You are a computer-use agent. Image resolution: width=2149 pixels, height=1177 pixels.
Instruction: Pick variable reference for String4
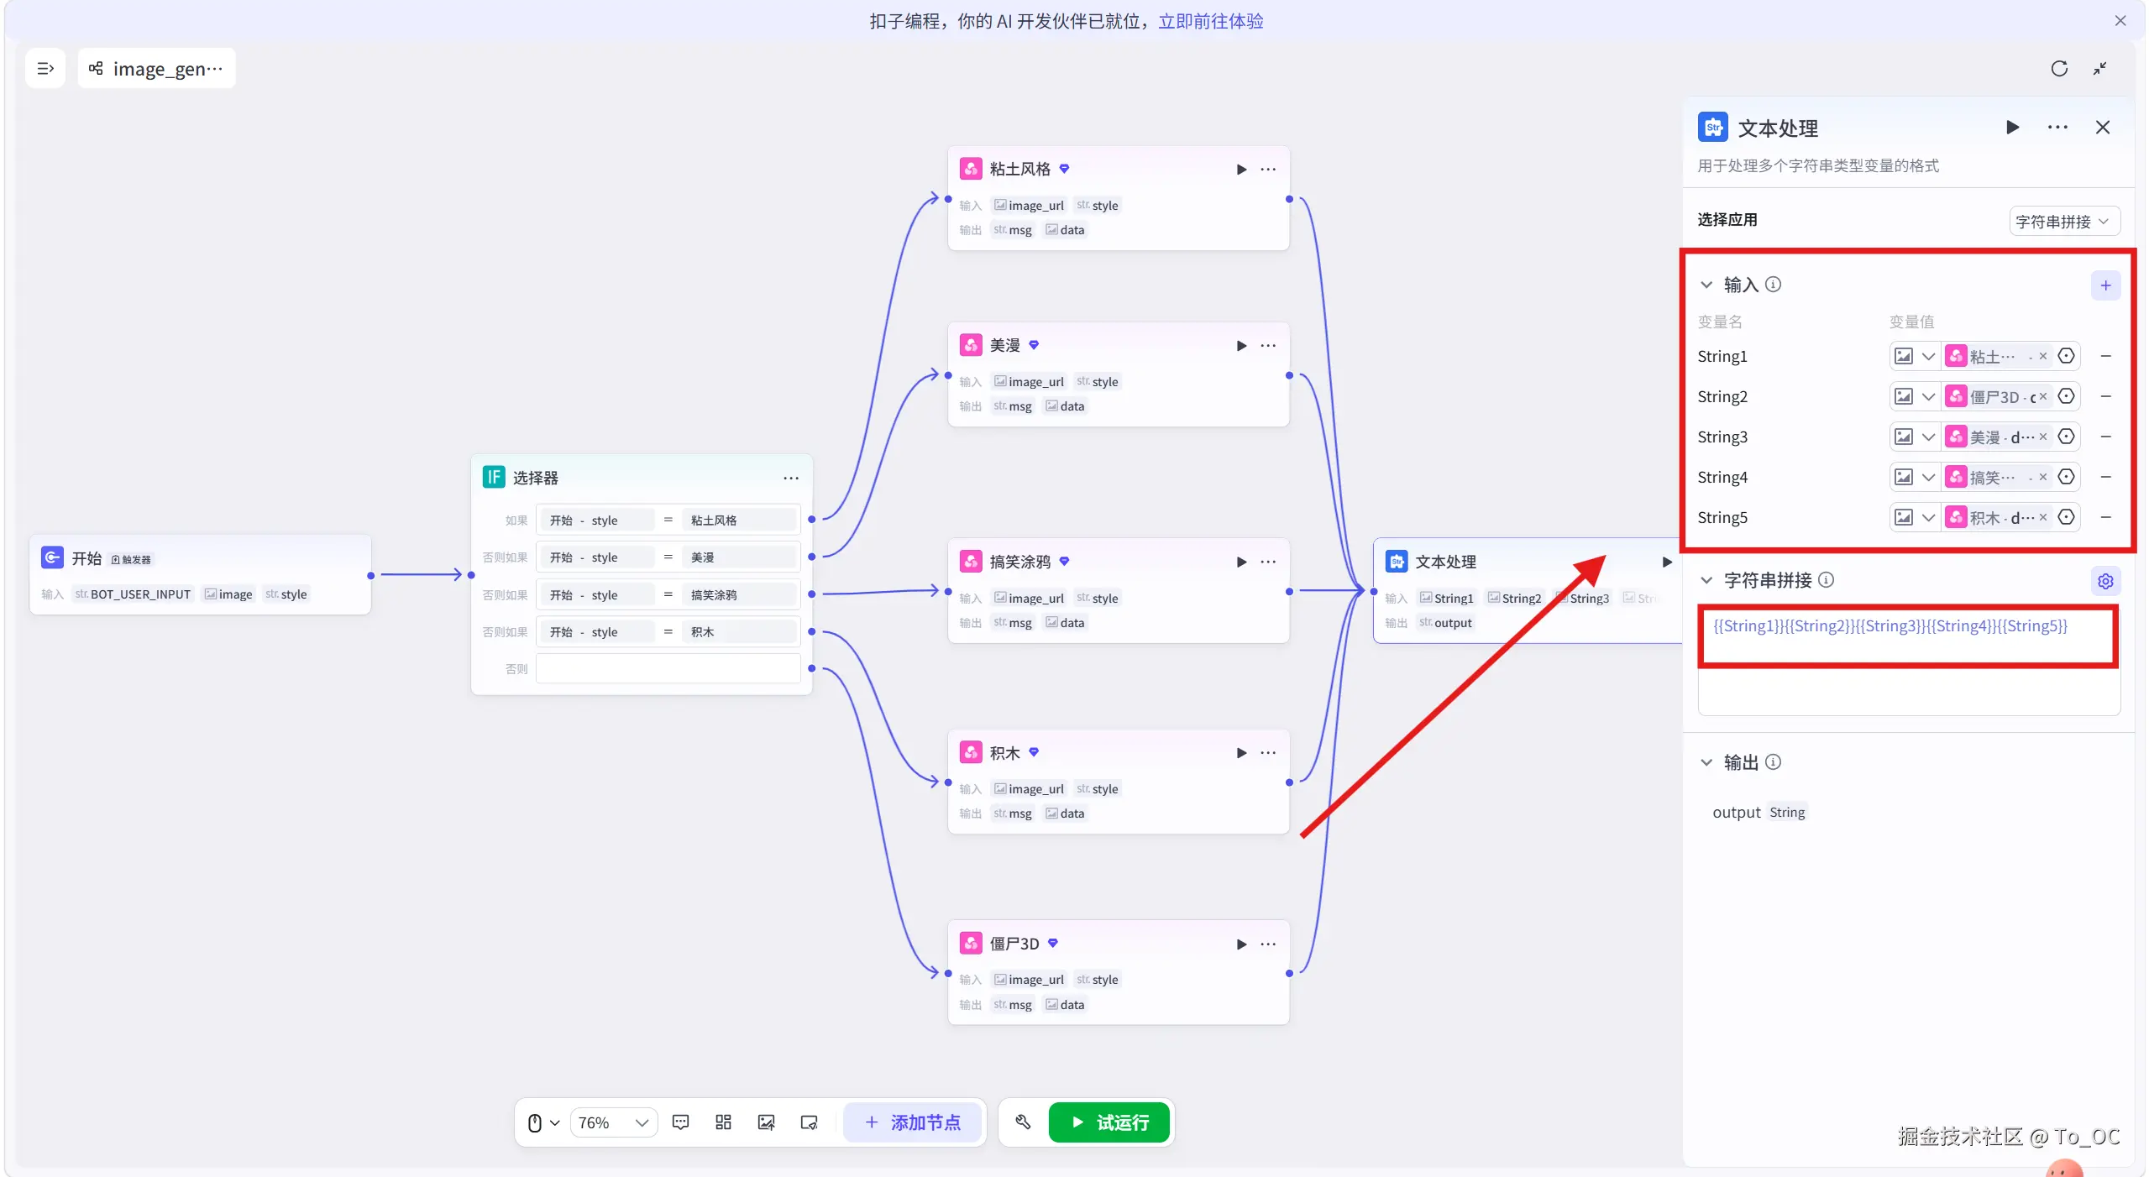2067,477
